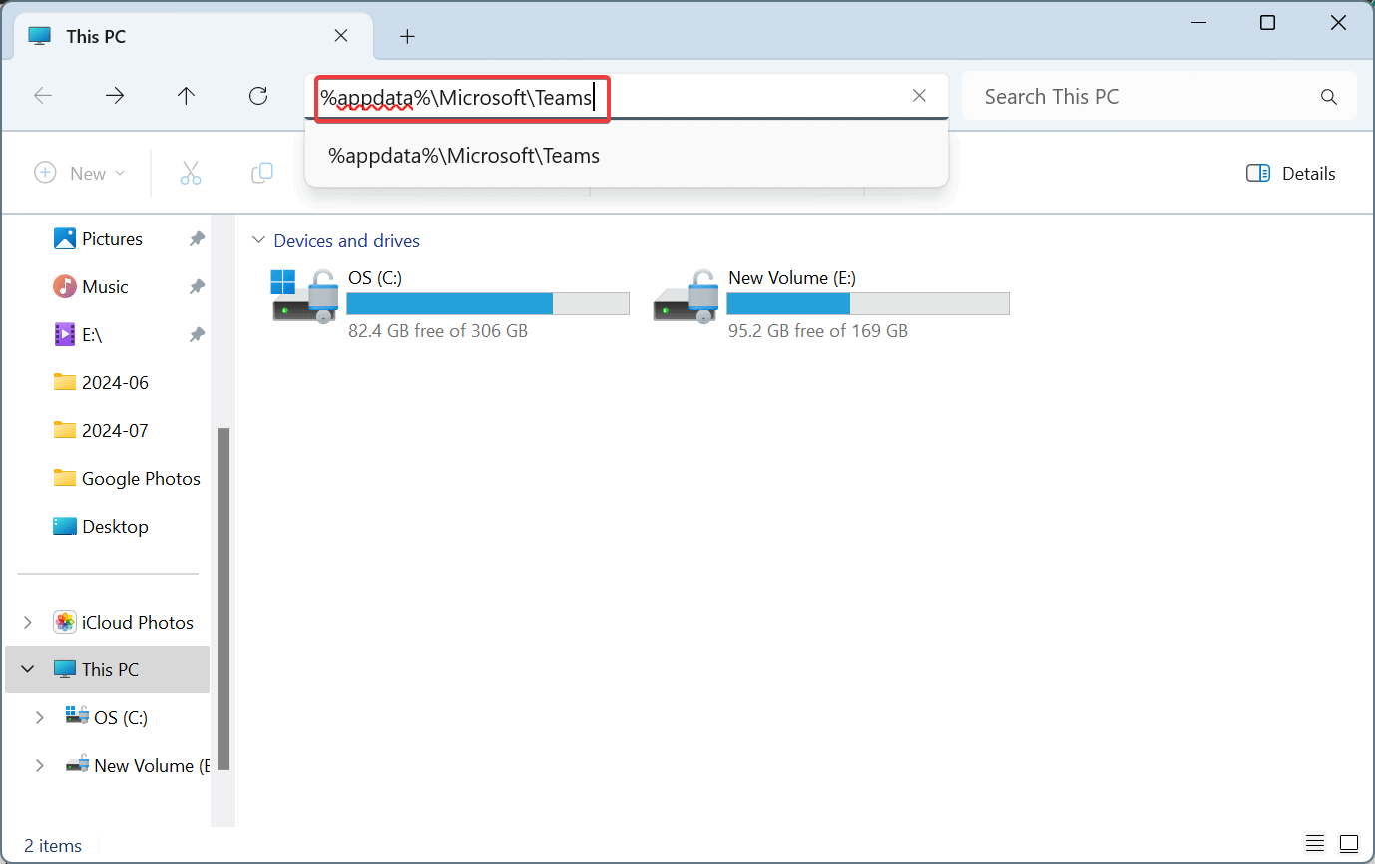Click the pin icon beside Music
Image resolution: width=1375 pixels, height=864 pixels.
(x=197, y=287)
